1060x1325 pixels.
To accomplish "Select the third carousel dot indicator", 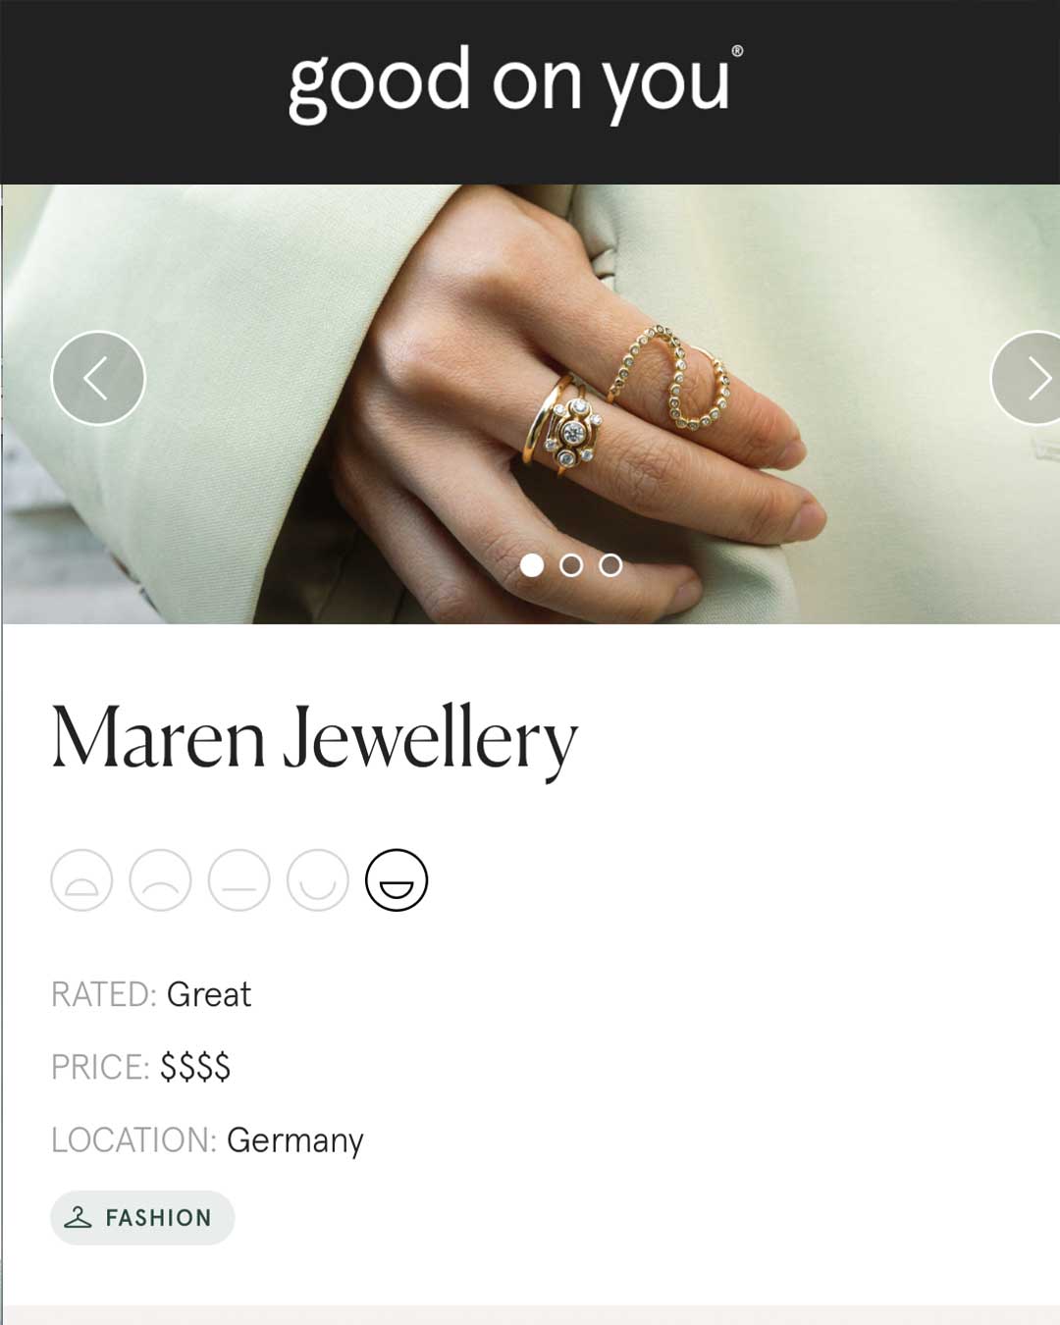I will coord(610,565).
